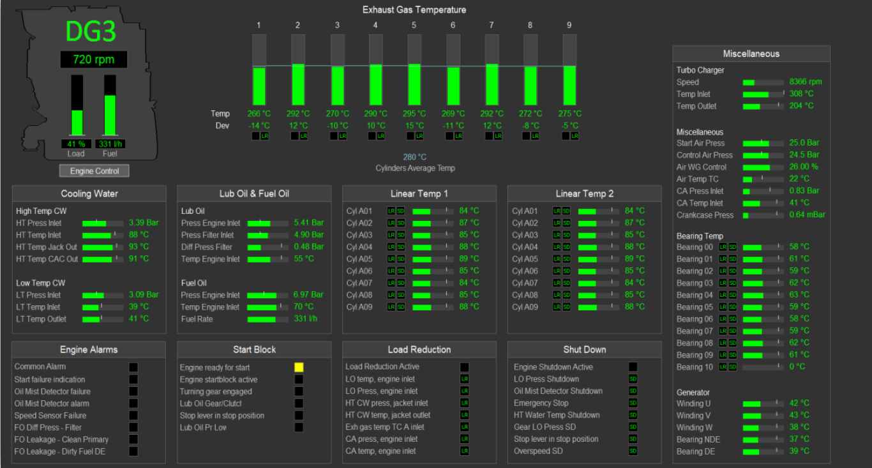The image size is (872, 468).
Task: Click SD indicator for Oil Mist Detector Shutdown
Action: pos(633,391)
